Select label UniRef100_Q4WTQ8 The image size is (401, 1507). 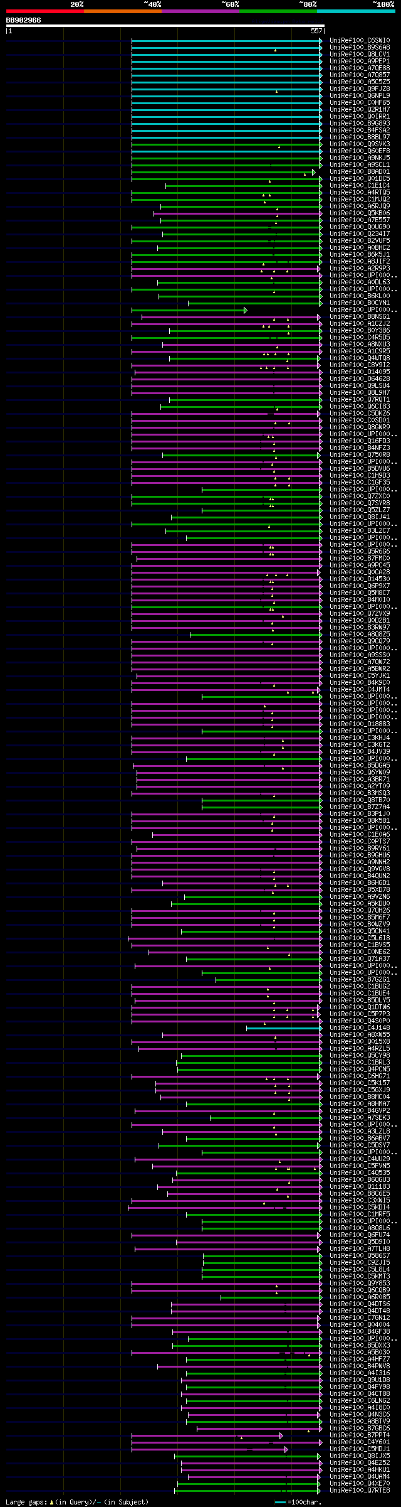[360, 358]
